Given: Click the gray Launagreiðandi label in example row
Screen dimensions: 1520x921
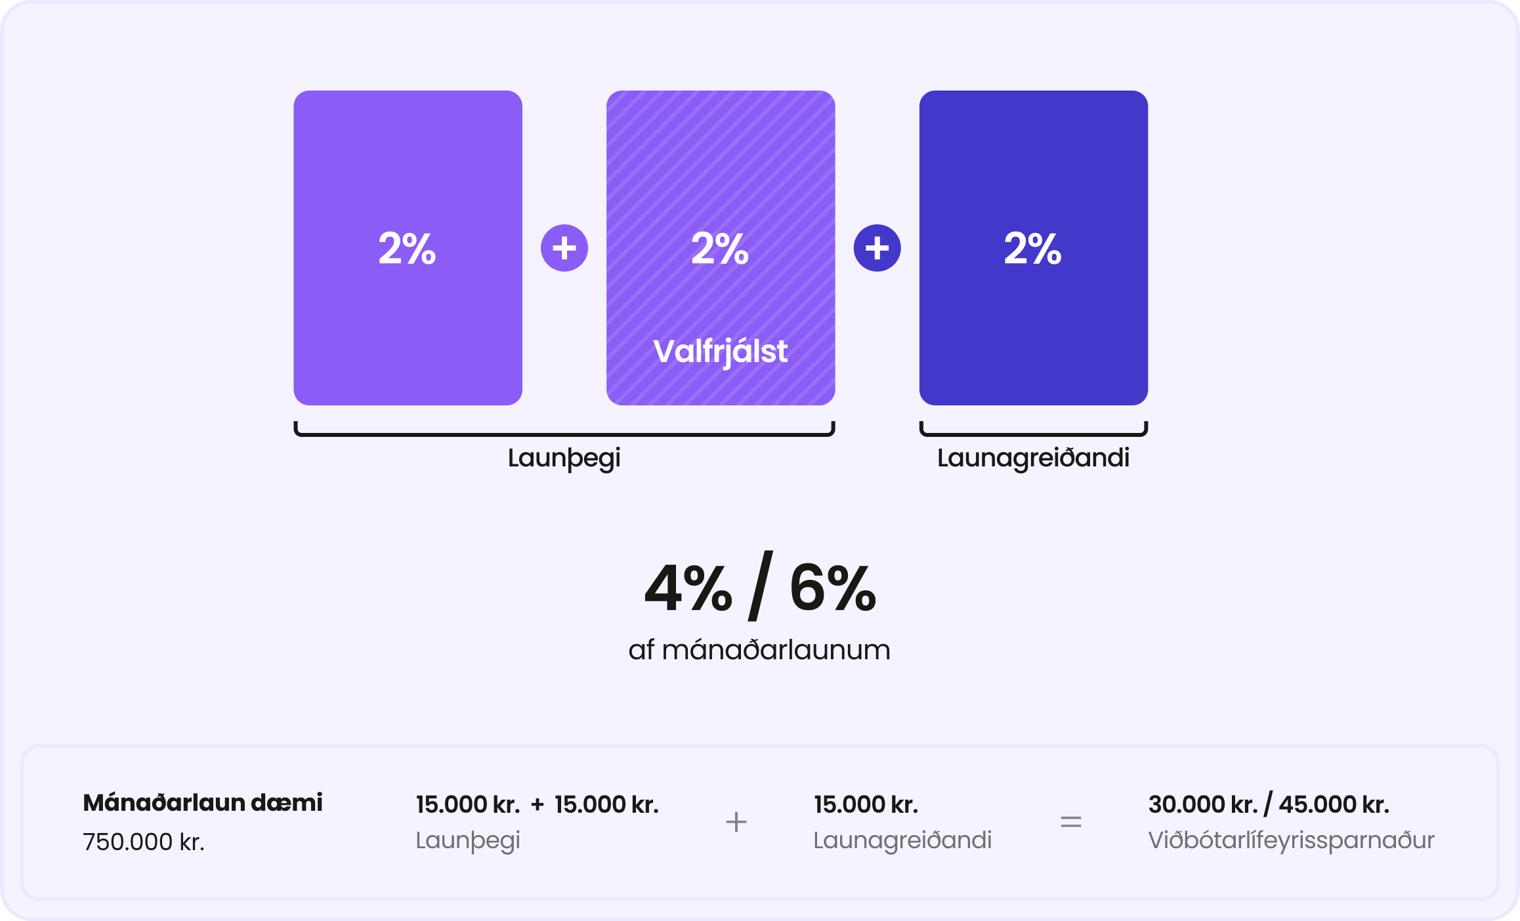Looking at the screenshot, I should pyautogui.click(x=902, y=840).
